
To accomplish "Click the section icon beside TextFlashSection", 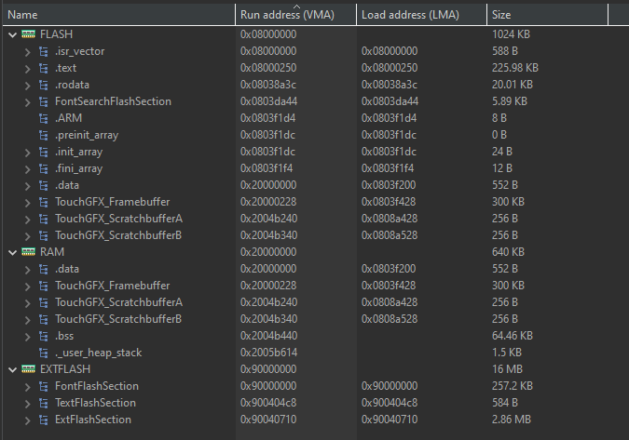I will [44, 403].
